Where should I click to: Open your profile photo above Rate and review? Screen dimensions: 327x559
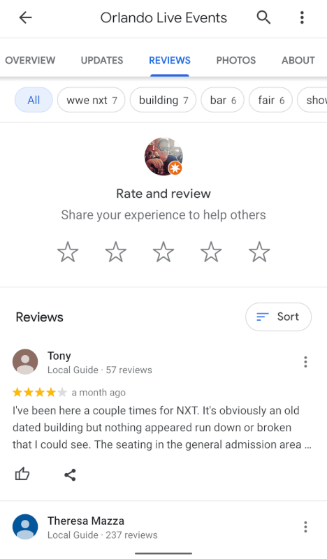coord(163,156)
